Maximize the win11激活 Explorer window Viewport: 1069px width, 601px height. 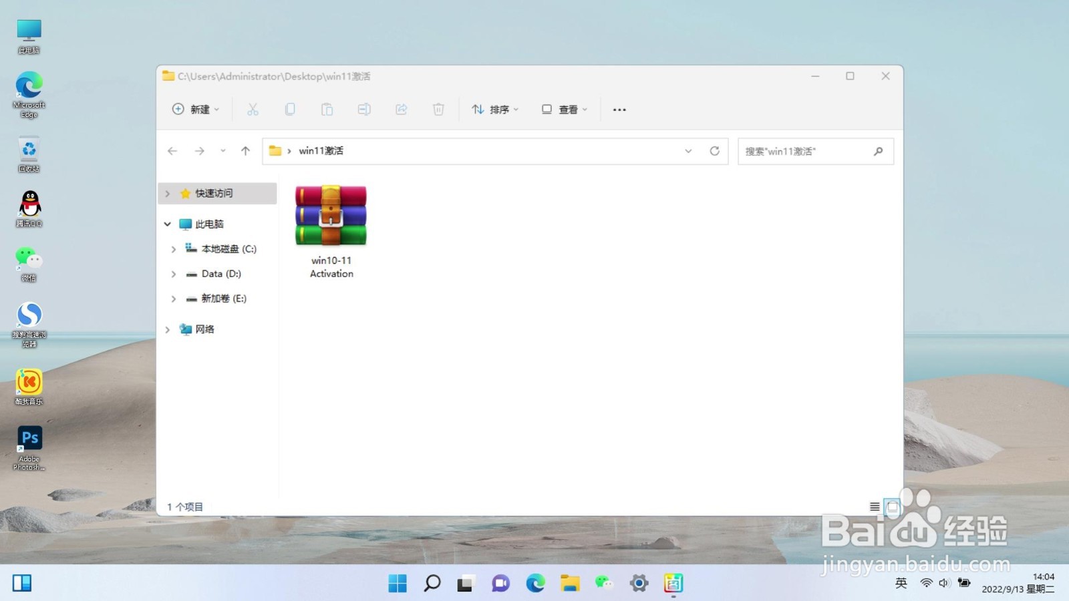click(x=850, y=76)
